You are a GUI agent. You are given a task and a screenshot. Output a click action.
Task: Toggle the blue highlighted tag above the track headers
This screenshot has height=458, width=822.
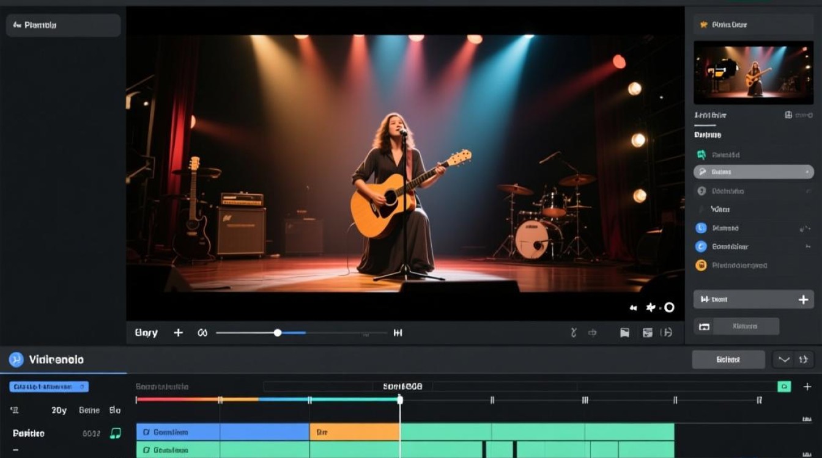click(49, 387)
